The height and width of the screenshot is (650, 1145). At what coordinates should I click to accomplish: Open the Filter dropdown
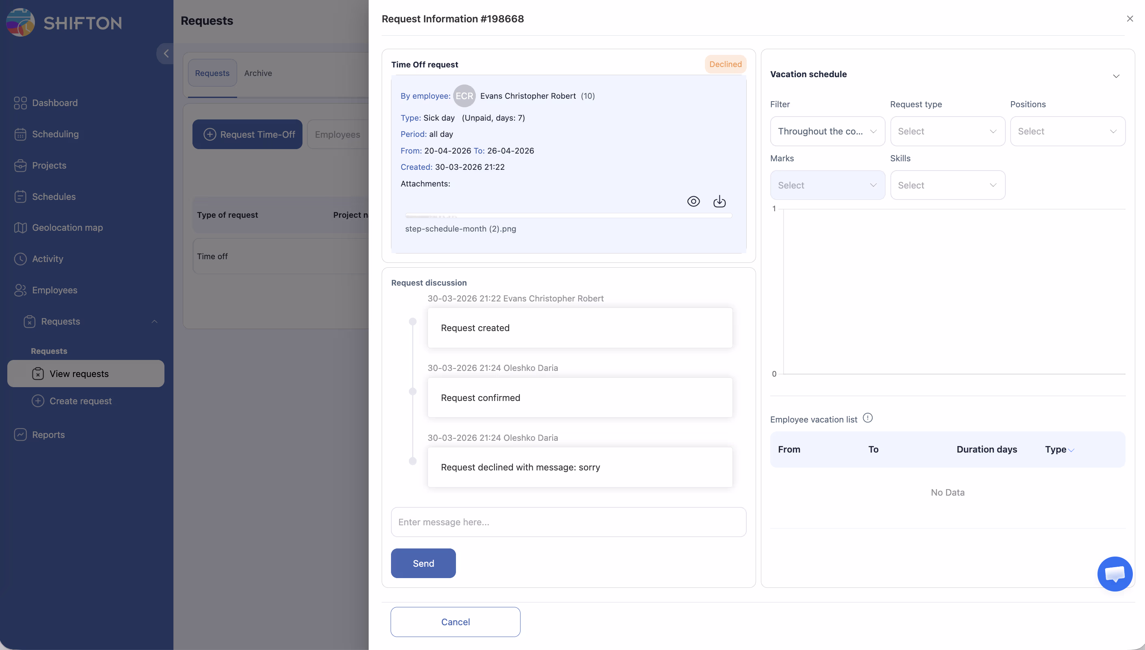827,131
